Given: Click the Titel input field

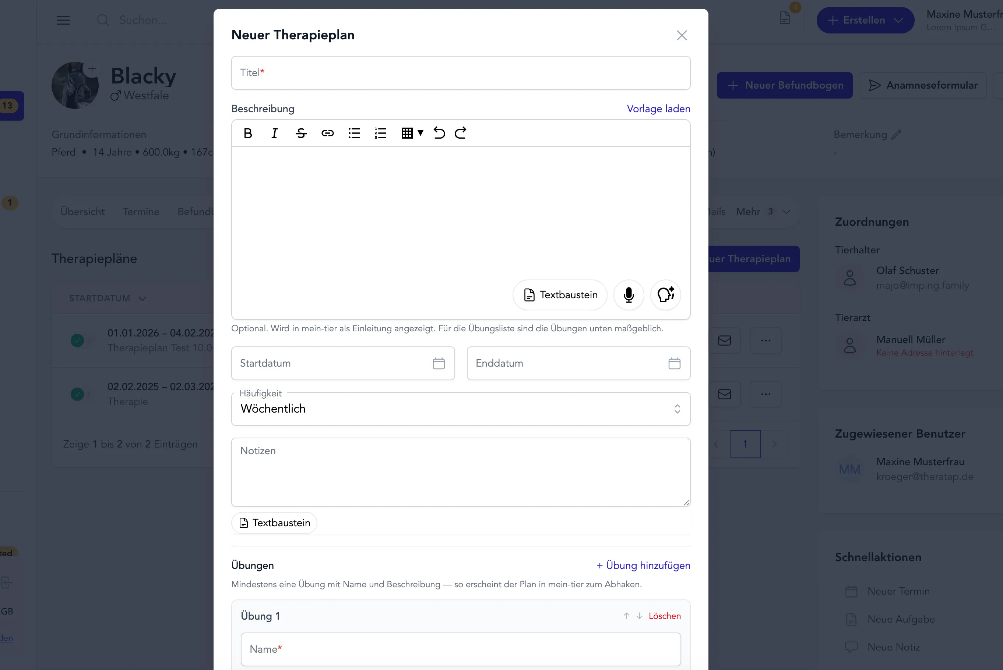Looking at the screenshot, I should [461, 73].
